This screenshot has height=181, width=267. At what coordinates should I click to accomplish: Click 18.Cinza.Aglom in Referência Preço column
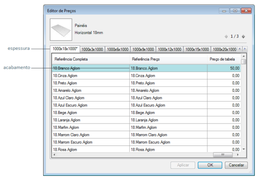tap(168, 76)
